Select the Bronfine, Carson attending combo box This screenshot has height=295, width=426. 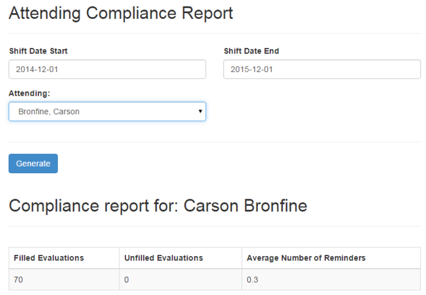click(107, 112)
